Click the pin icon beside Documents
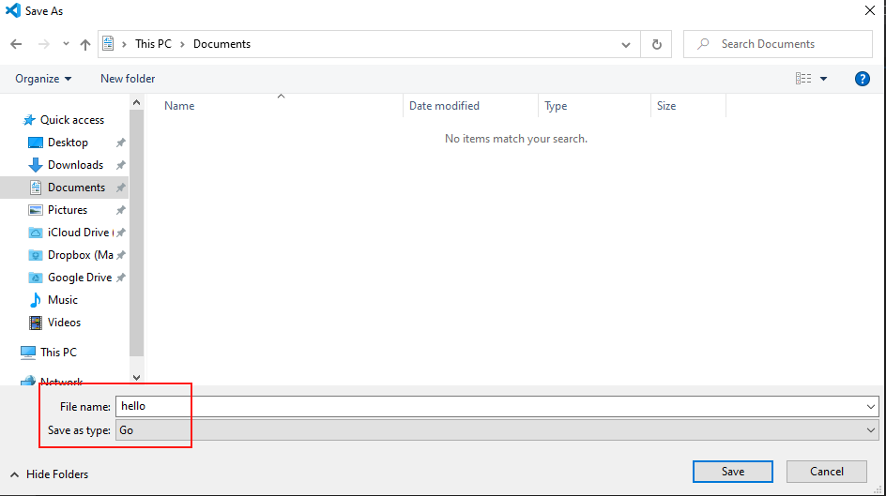The image size is (886, 496). [120, 188]
